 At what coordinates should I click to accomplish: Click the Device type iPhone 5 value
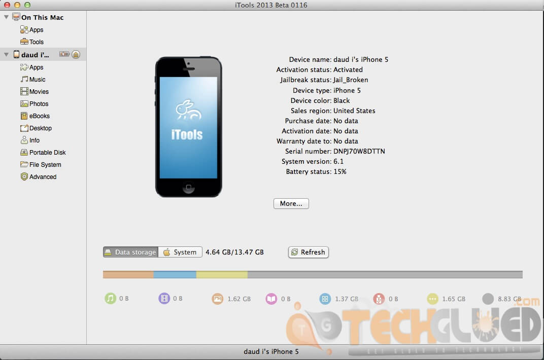click(x=347, y=90)
